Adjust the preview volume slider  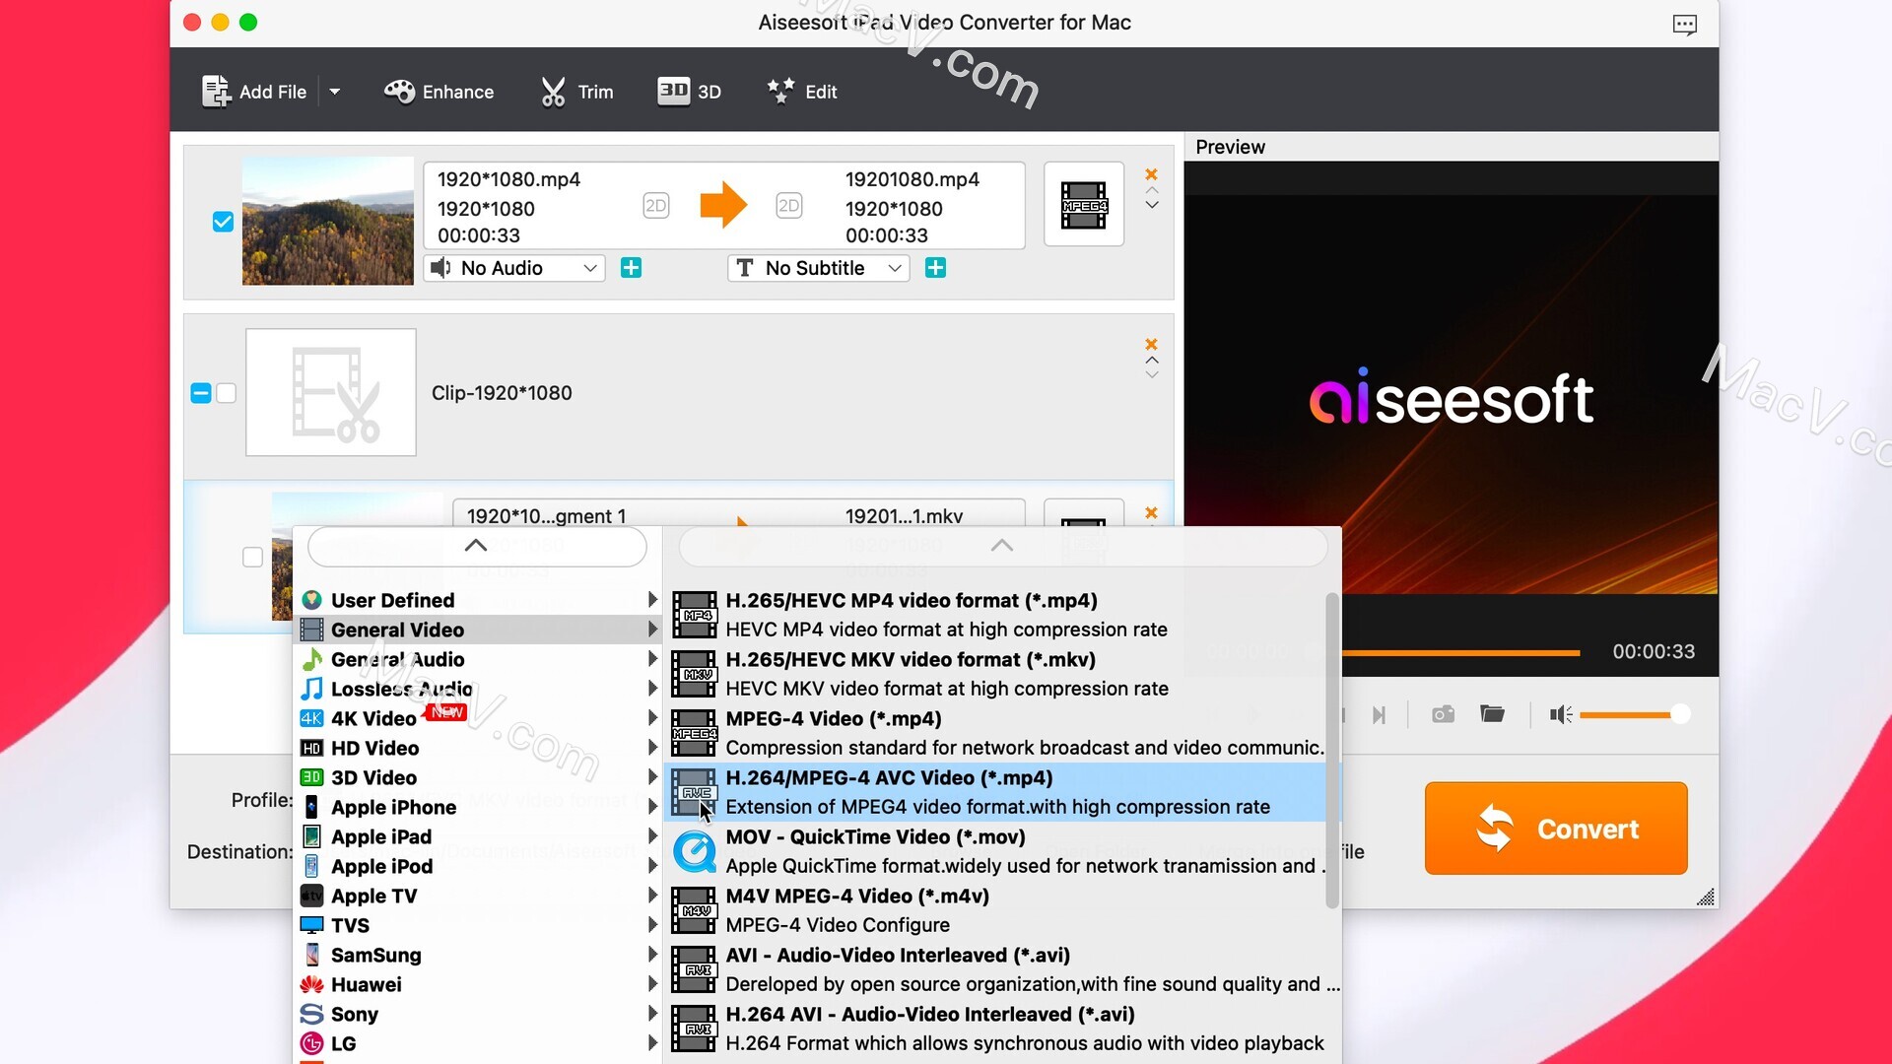coord(1635,714)
